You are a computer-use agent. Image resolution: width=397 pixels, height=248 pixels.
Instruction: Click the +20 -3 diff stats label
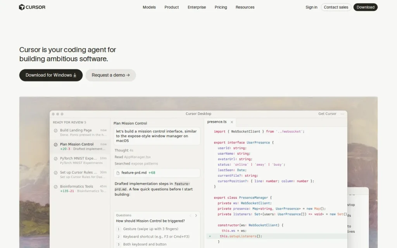65,149
